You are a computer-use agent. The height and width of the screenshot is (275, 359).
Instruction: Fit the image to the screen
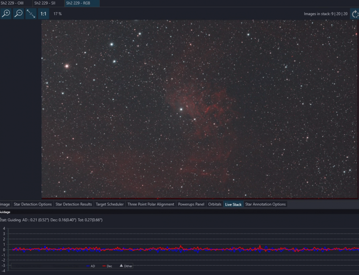[x=31, y=13]
